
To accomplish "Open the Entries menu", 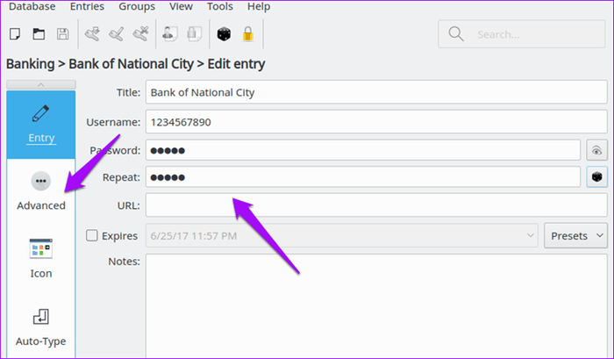I will (x=87, y=6).
